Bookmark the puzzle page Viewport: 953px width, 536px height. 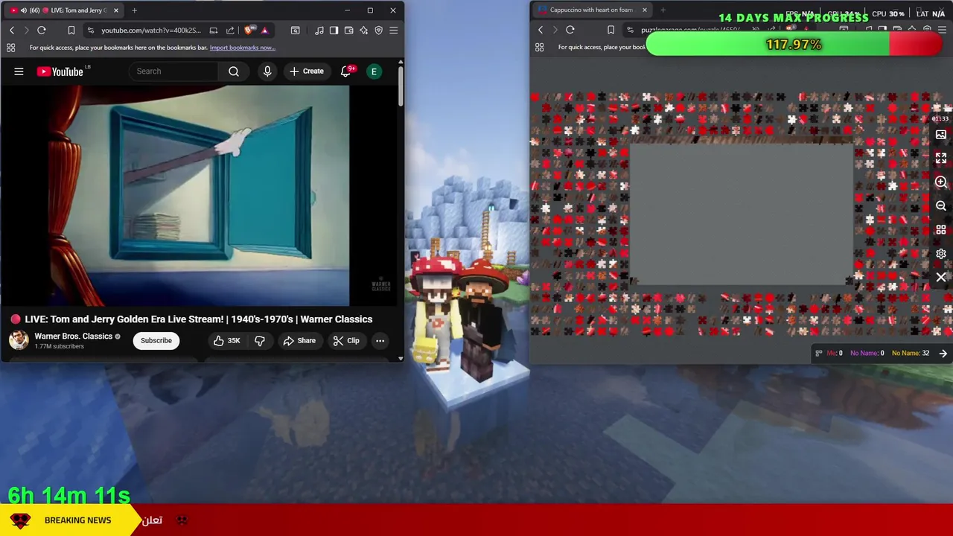[x=611, y=30]
